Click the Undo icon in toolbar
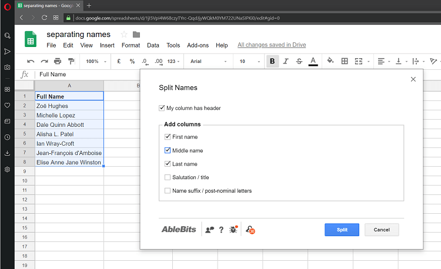The image size is (441, 269). click(31, 61)
